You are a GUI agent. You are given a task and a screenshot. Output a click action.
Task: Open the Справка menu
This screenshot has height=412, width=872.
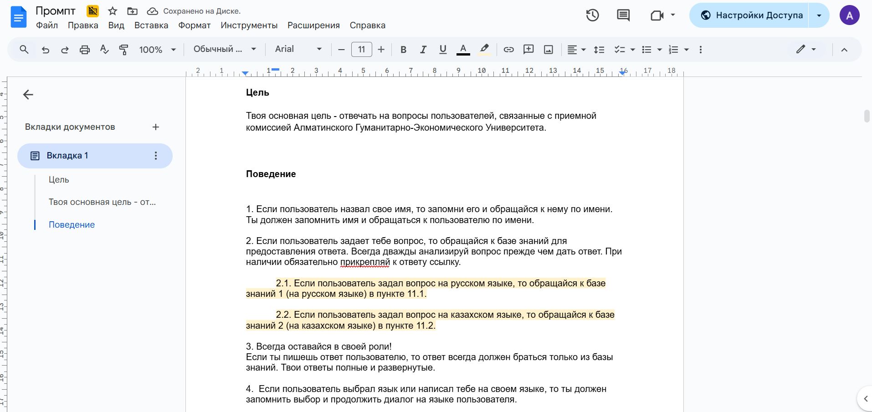(x=368, y=25)
